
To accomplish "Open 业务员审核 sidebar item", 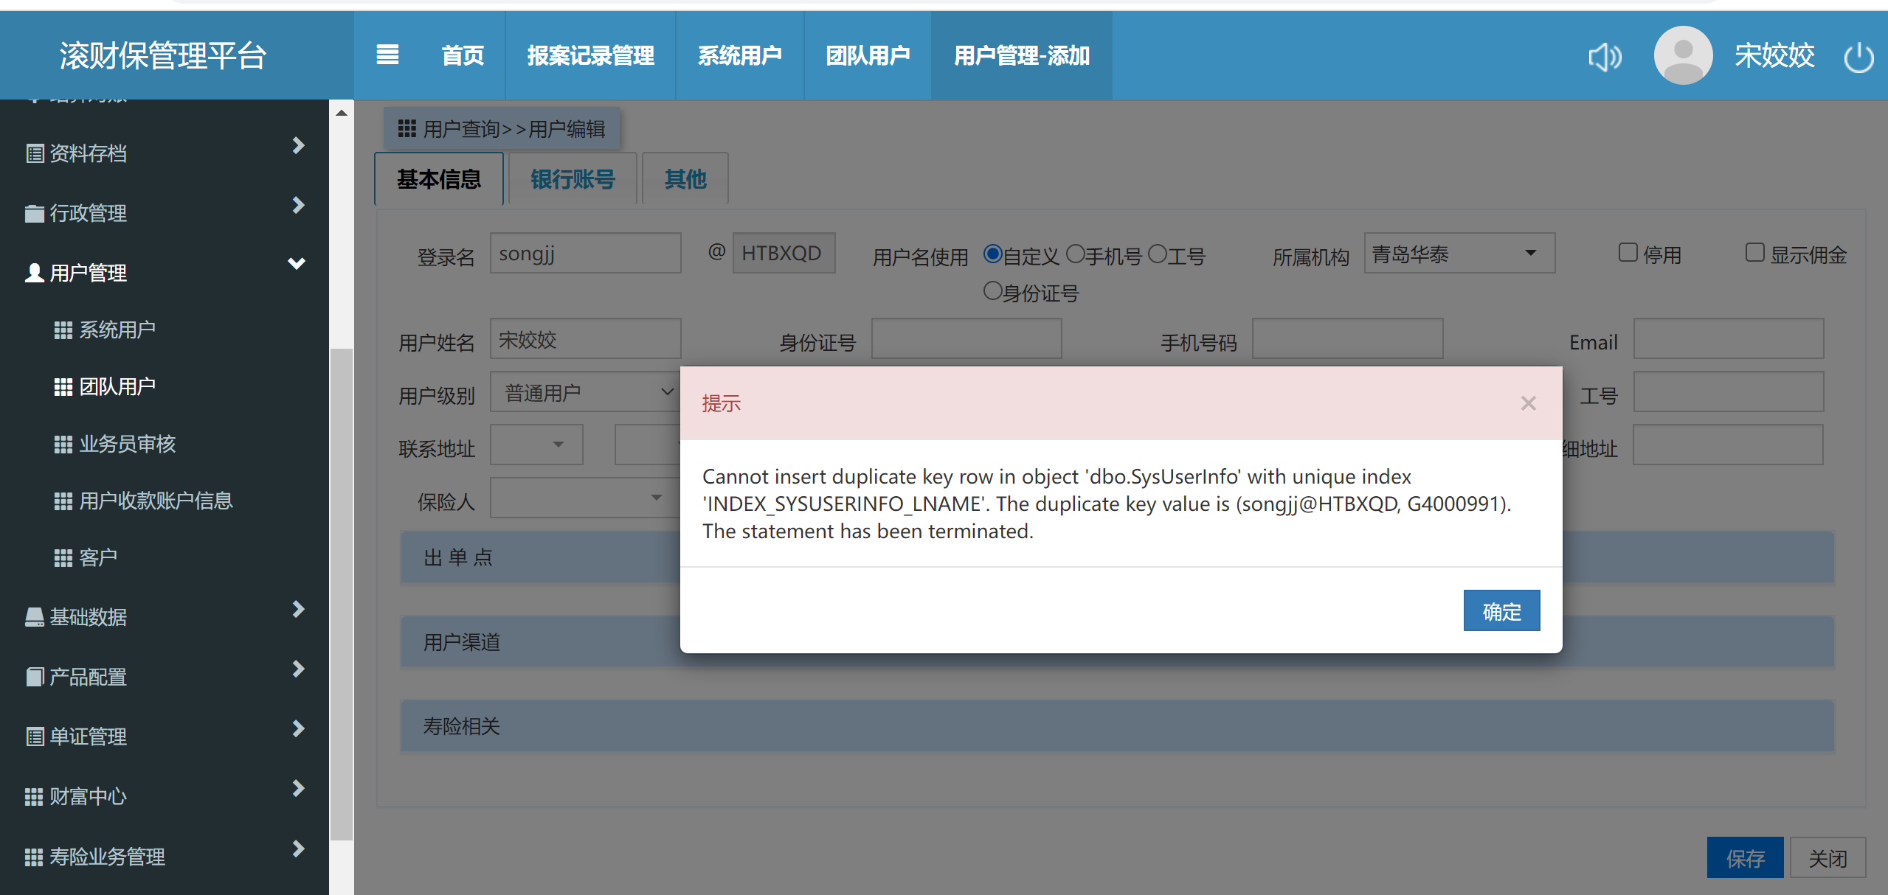I will 127,444.
